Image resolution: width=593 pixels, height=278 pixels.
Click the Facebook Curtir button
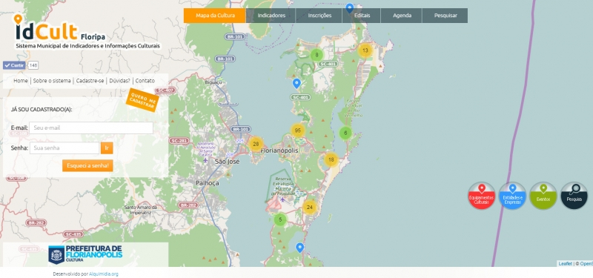coord(14,65)
